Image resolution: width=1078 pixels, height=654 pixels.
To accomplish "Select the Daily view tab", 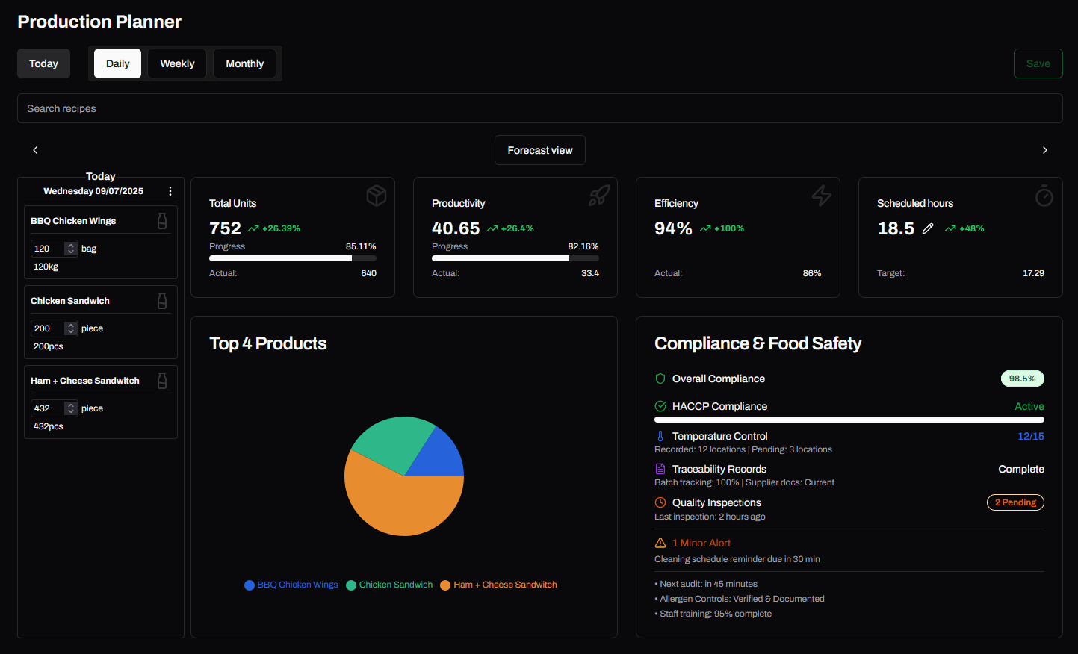I will pos(117,63).
